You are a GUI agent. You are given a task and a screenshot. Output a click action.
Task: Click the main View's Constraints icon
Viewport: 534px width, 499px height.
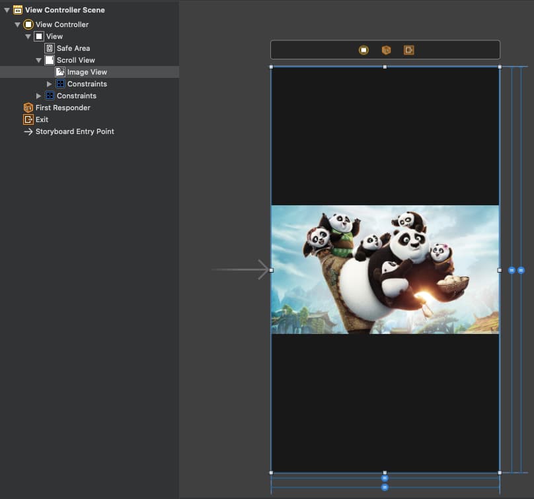[50, 96]
